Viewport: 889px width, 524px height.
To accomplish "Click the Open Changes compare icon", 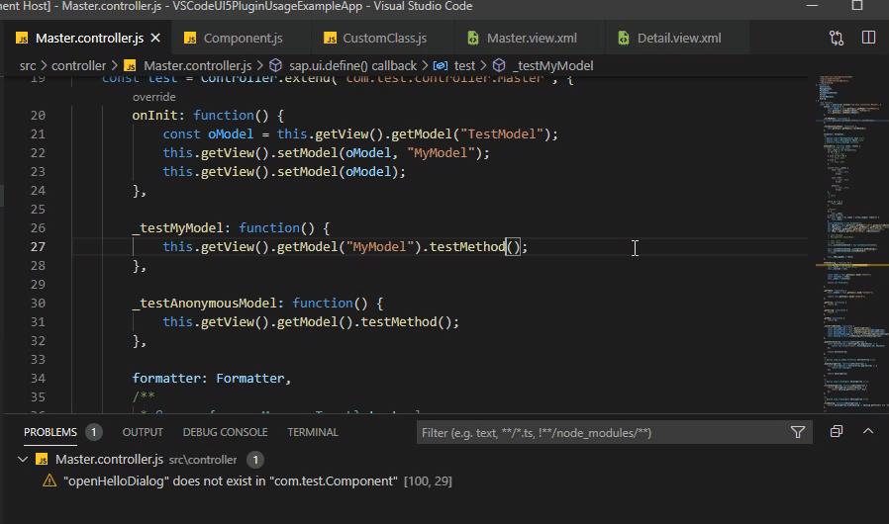I will point(837,38).
